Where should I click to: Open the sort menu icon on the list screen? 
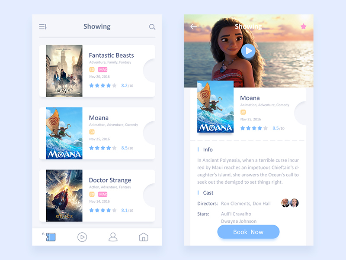tap(43, 27)
